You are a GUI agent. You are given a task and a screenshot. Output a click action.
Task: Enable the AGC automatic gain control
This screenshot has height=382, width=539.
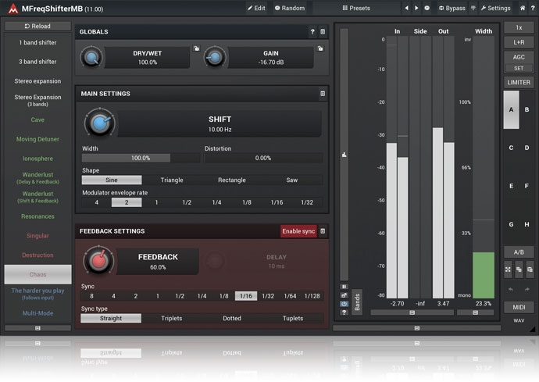point(519,57)
